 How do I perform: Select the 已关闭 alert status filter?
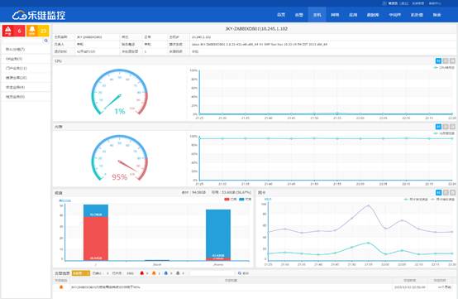(x=122, y=273)
